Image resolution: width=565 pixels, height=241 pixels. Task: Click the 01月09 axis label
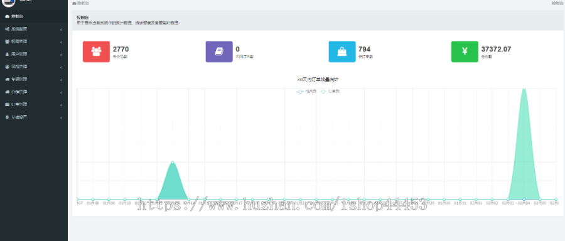pyautogui.click(x=109, y=203)
